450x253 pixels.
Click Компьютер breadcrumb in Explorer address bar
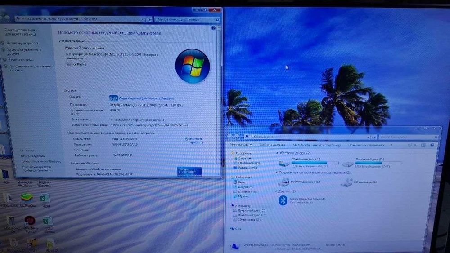[261, 137]
